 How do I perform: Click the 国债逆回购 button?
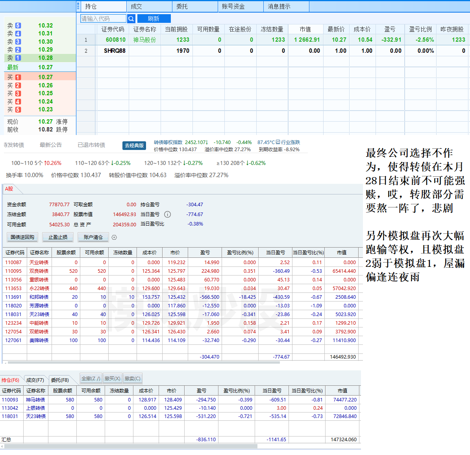(22, 237)
